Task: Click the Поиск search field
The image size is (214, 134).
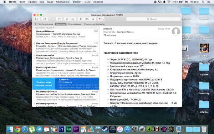Action: [153, 19]
